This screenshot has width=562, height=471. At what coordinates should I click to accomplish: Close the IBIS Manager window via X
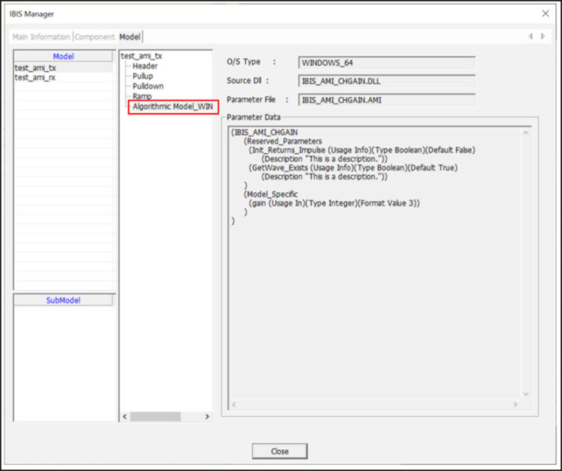544,13
